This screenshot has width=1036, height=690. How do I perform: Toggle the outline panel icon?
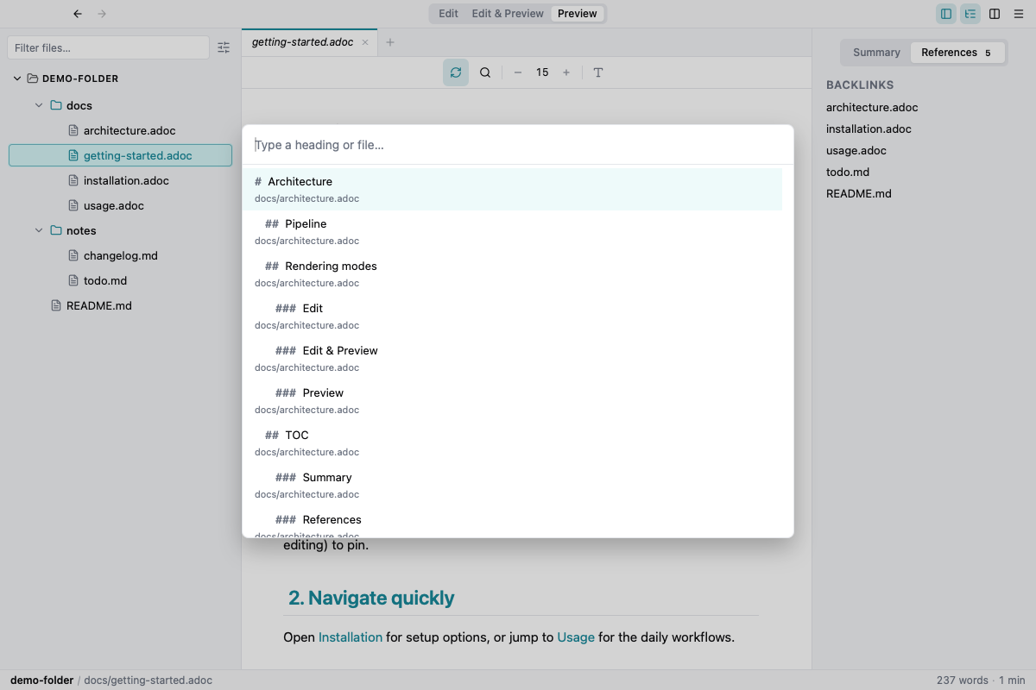coord(970,14)
